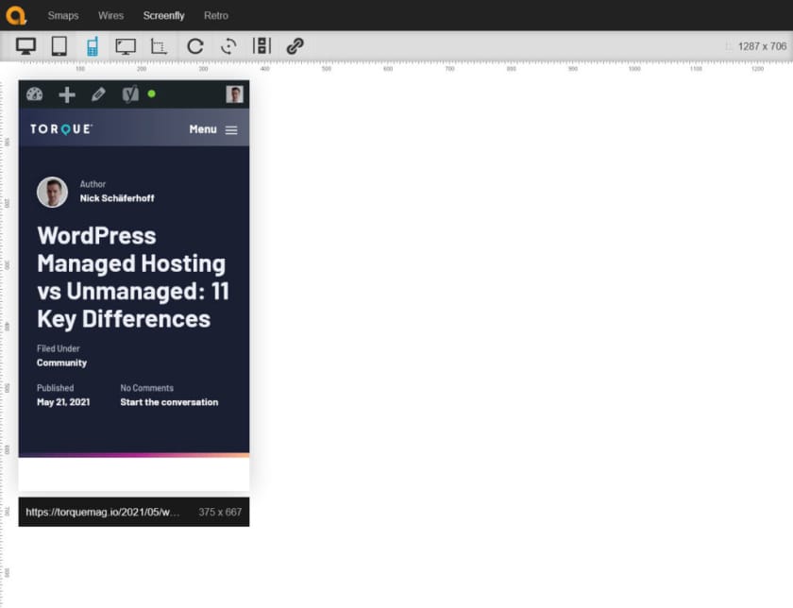Open the user avatar in admin bar
This screenshot has width=793, height=608.
[x=235, y=94]
